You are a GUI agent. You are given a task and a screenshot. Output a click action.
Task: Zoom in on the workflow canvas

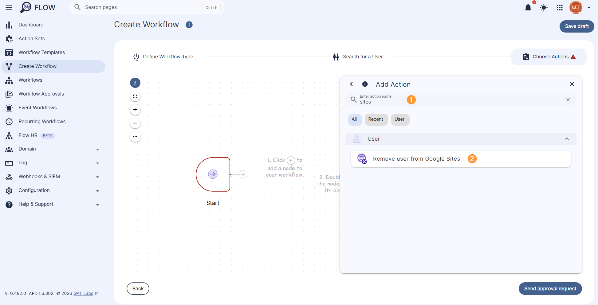tap(135, 110)
